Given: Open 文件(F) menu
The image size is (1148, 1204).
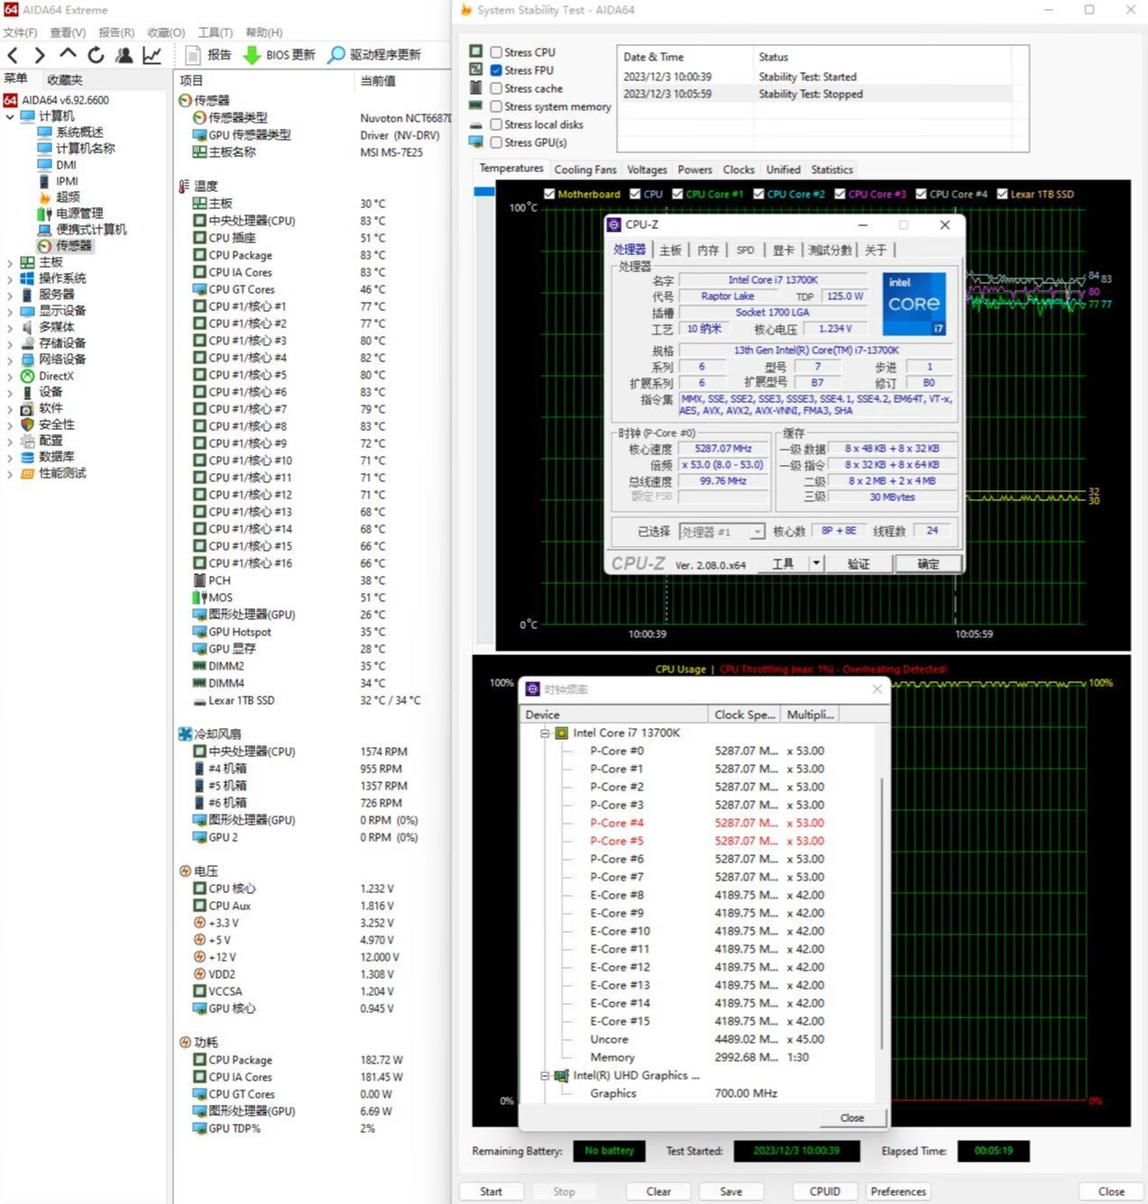Looking at the screenshot, I should tap(20, 32).
